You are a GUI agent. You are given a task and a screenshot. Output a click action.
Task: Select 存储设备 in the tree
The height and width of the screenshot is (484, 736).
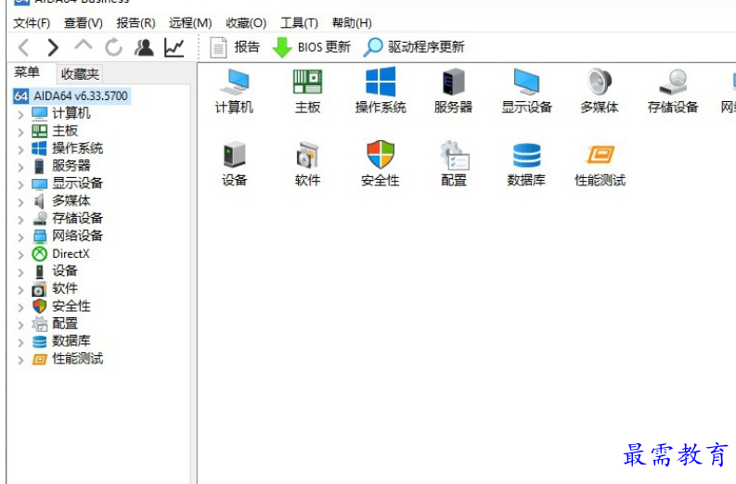tap(77, 218)
